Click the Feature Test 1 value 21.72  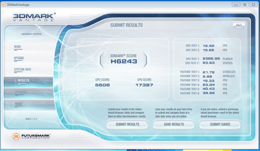click(208, 72)
